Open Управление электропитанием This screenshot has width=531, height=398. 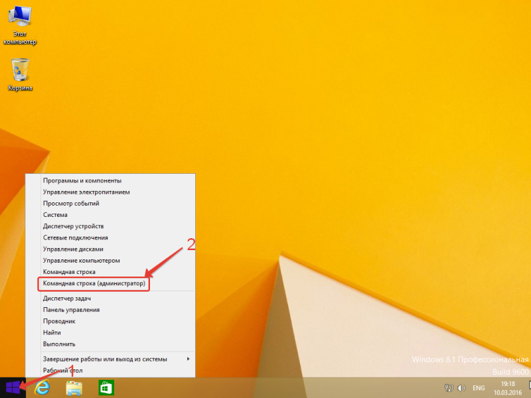86,192
